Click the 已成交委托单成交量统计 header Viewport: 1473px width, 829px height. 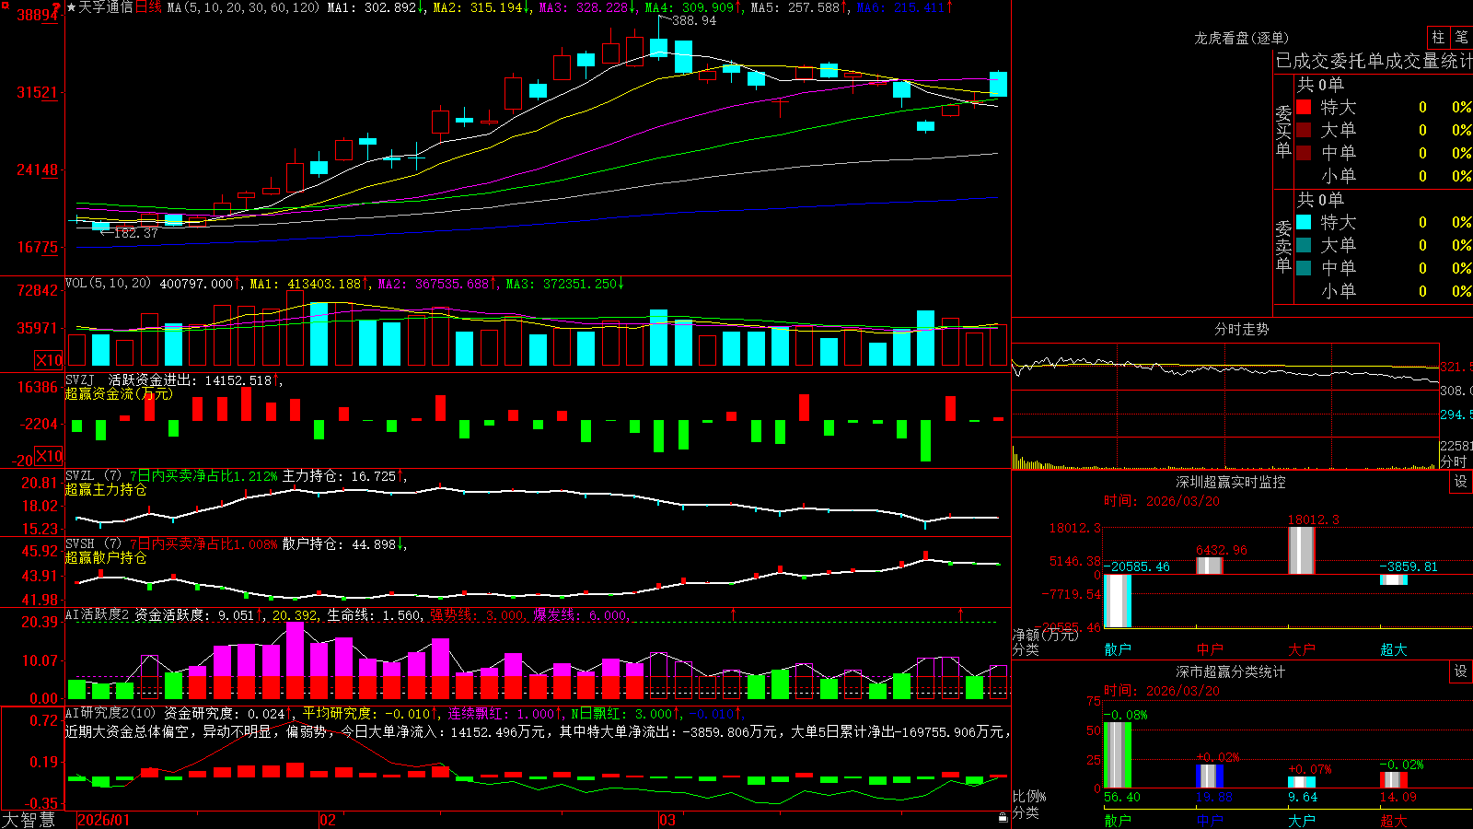point(1374,61)
